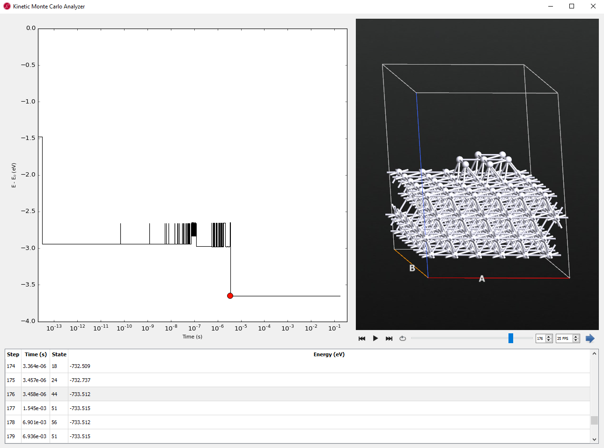604x448 pixels.
Task: Select step 177 row in the table
Action: click(297, 408)
